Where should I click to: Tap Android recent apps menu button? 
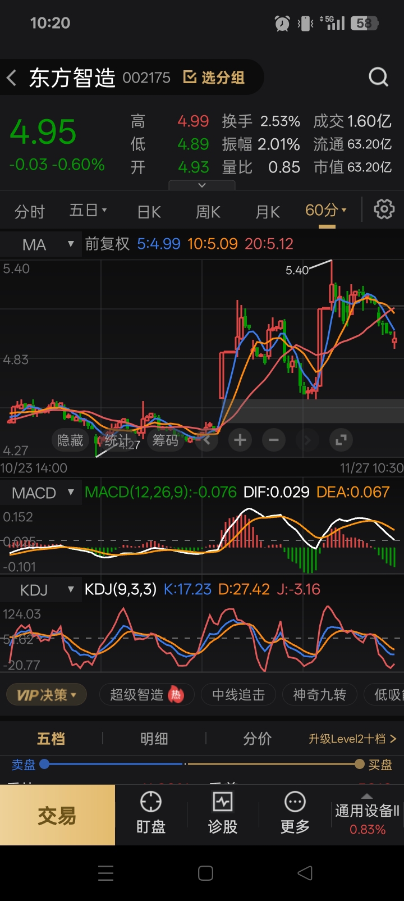pos(106,873)
